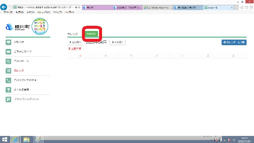Open the File menu in menu bar
The image size is (254, 143).
pyautogui.click(x=8, y=12)
